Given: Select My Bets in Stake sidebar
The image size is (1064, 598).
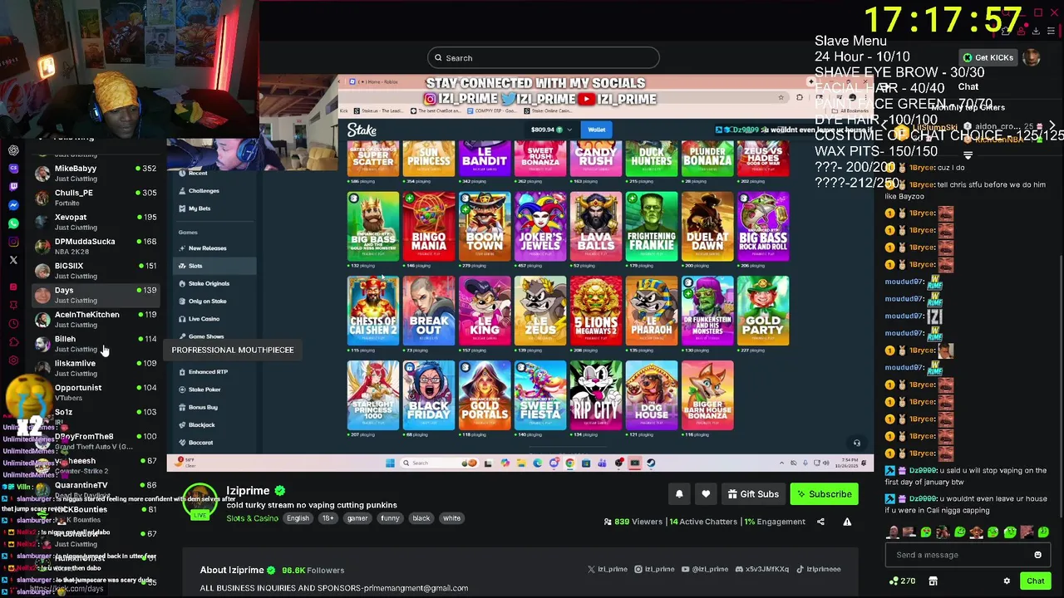Looking at the screenshot, I should point(199,208).
